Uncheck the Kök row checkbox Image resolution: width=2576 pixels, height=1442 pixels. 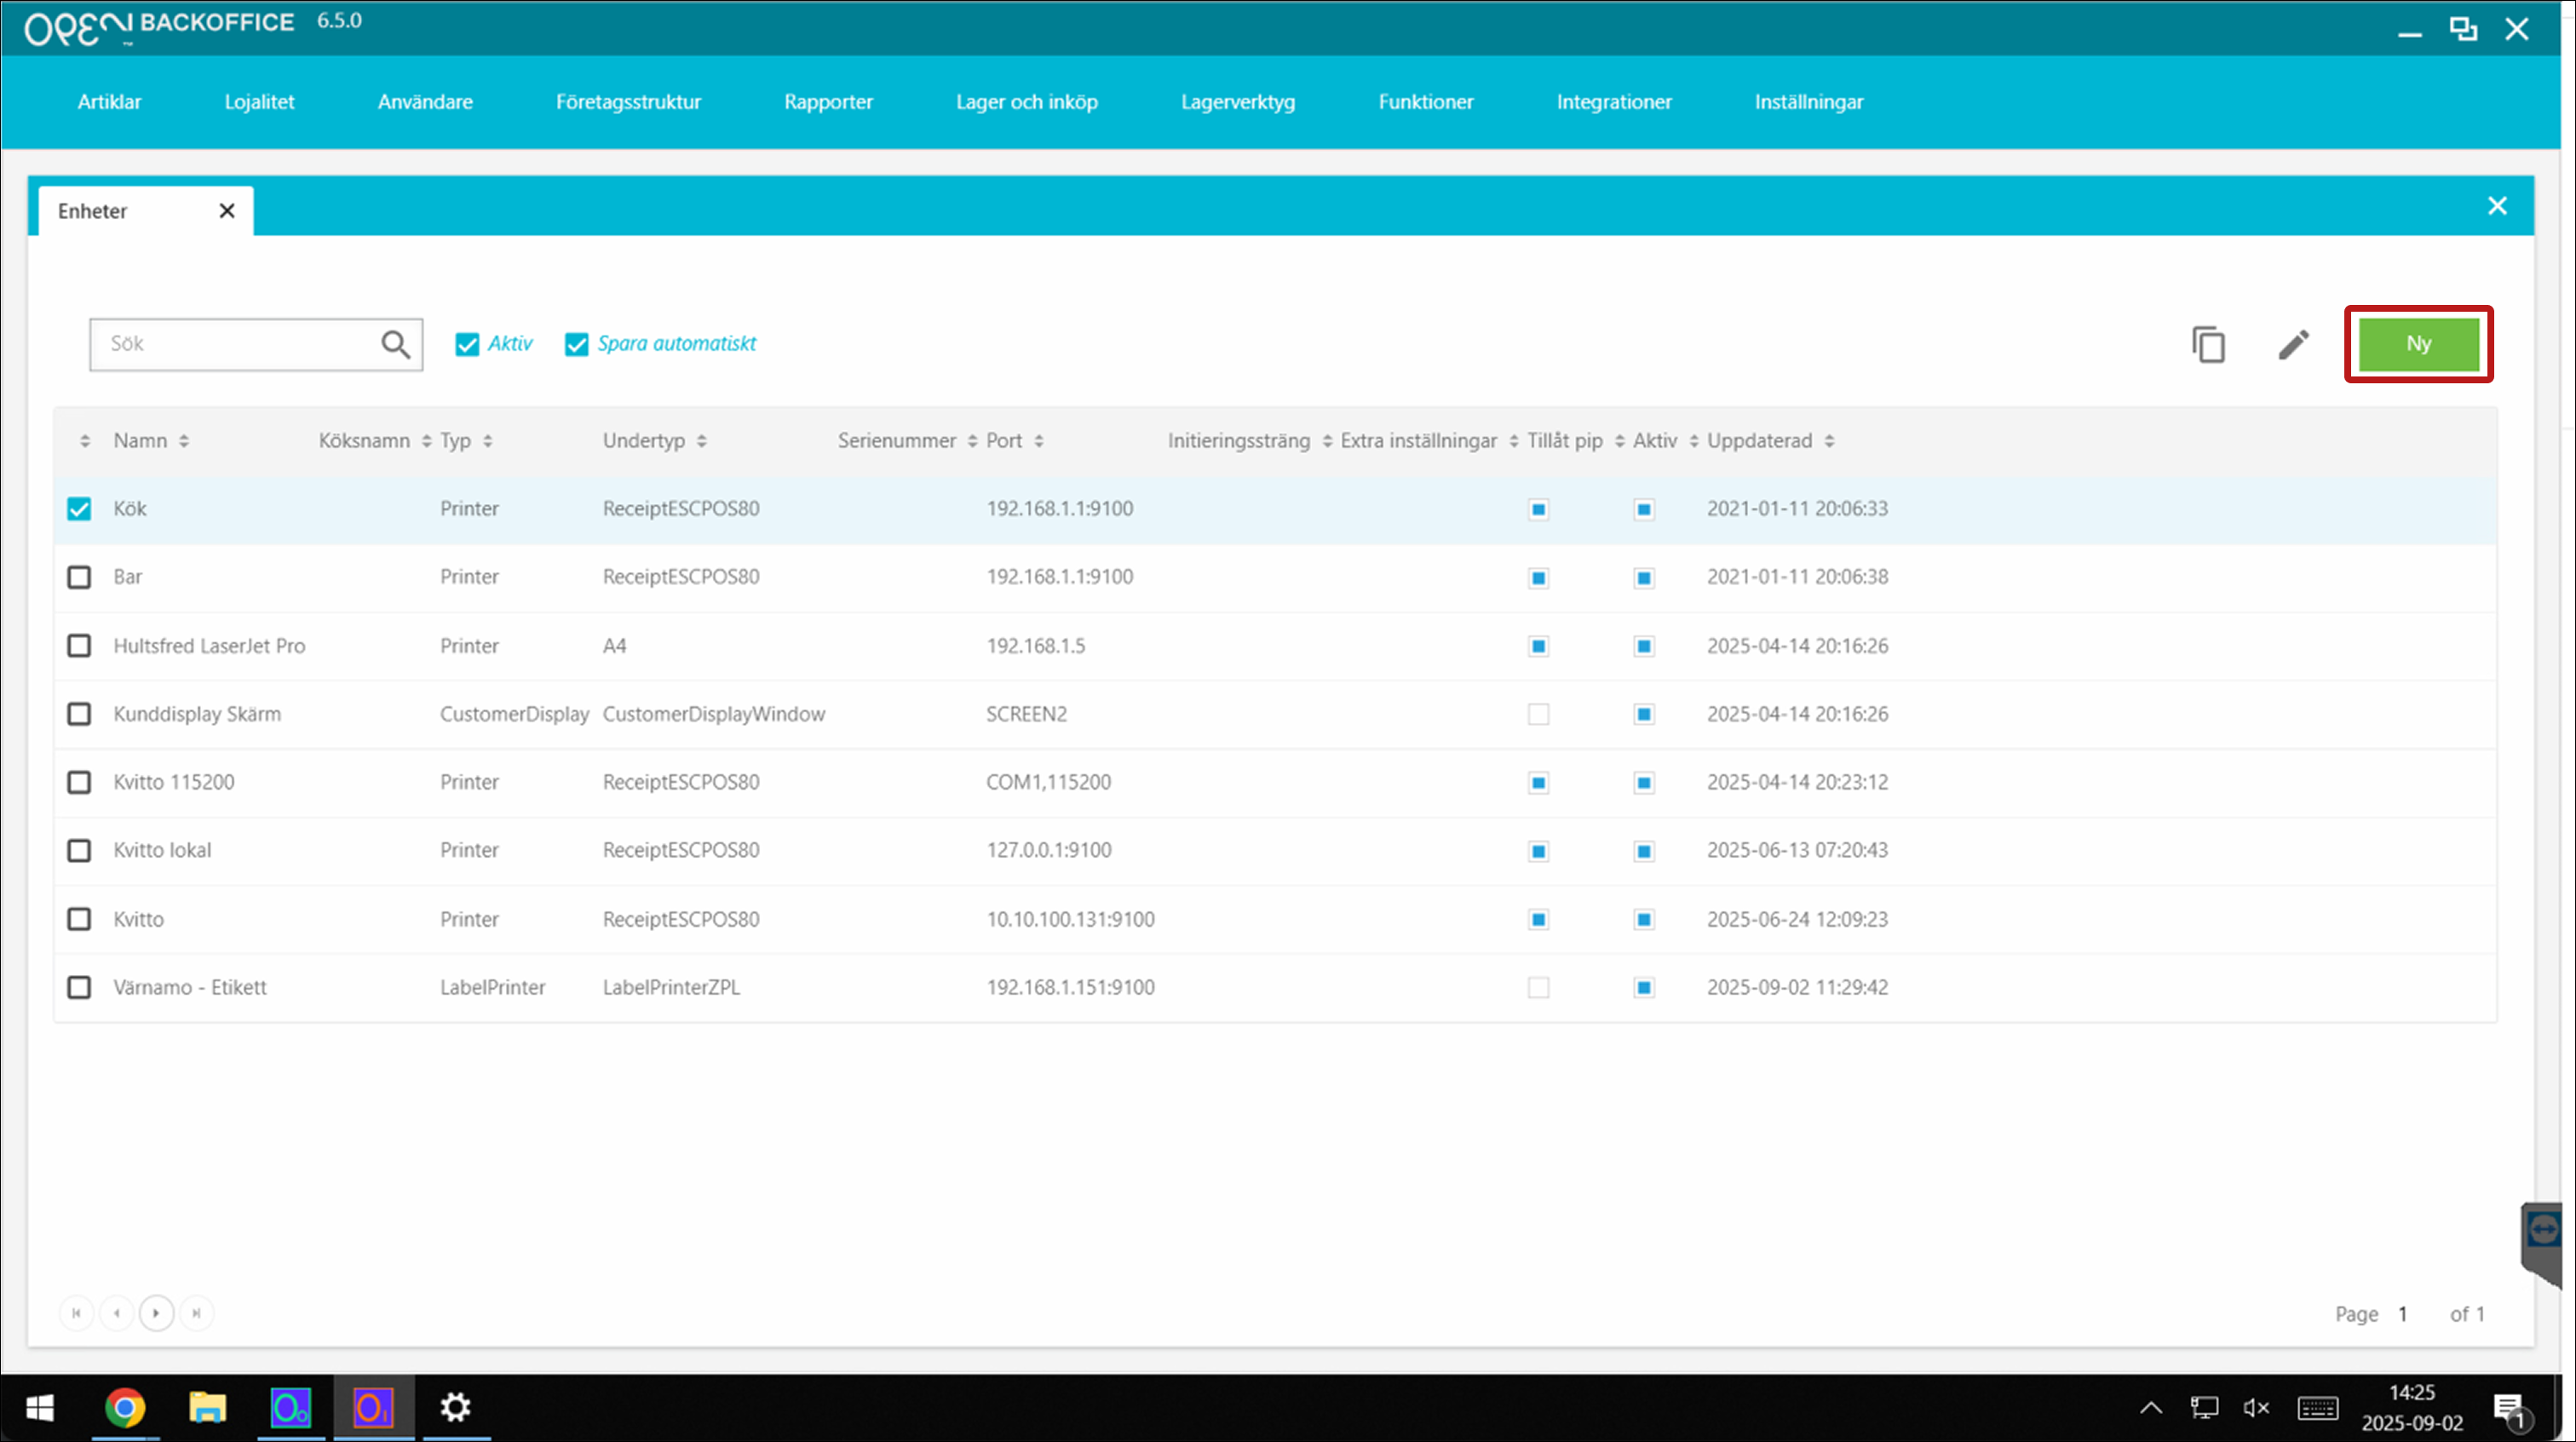(x=79, y=509)
